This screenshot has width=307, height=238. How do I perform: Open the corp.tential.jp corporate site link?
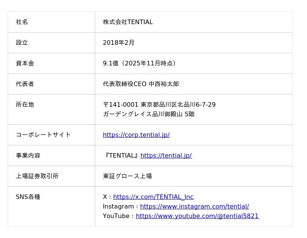pos(136,135)
